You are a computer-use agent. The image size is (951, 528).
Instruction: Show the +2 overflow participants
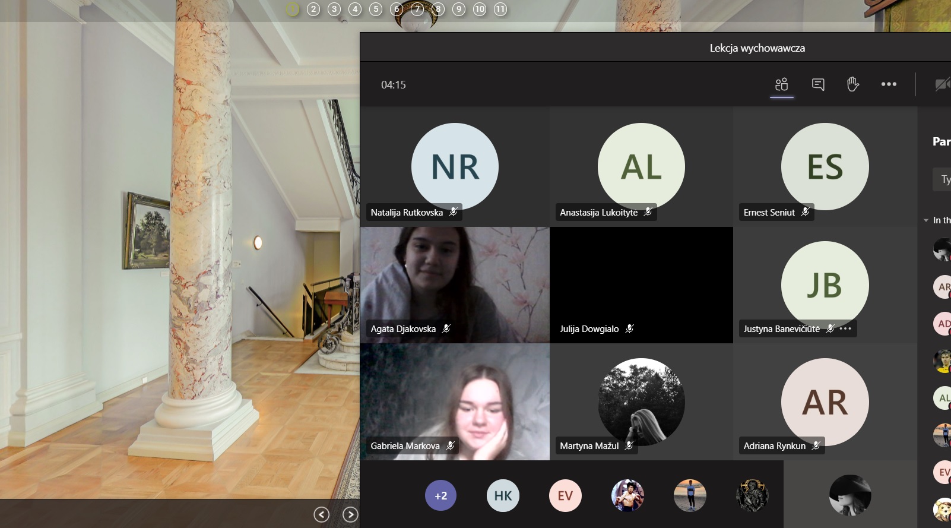[440, 495]
